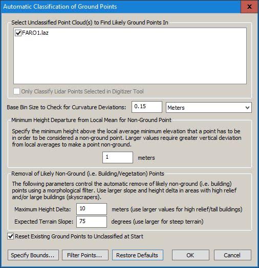
Task: Cancel the ground classification dialog
Action: [232, 255]
